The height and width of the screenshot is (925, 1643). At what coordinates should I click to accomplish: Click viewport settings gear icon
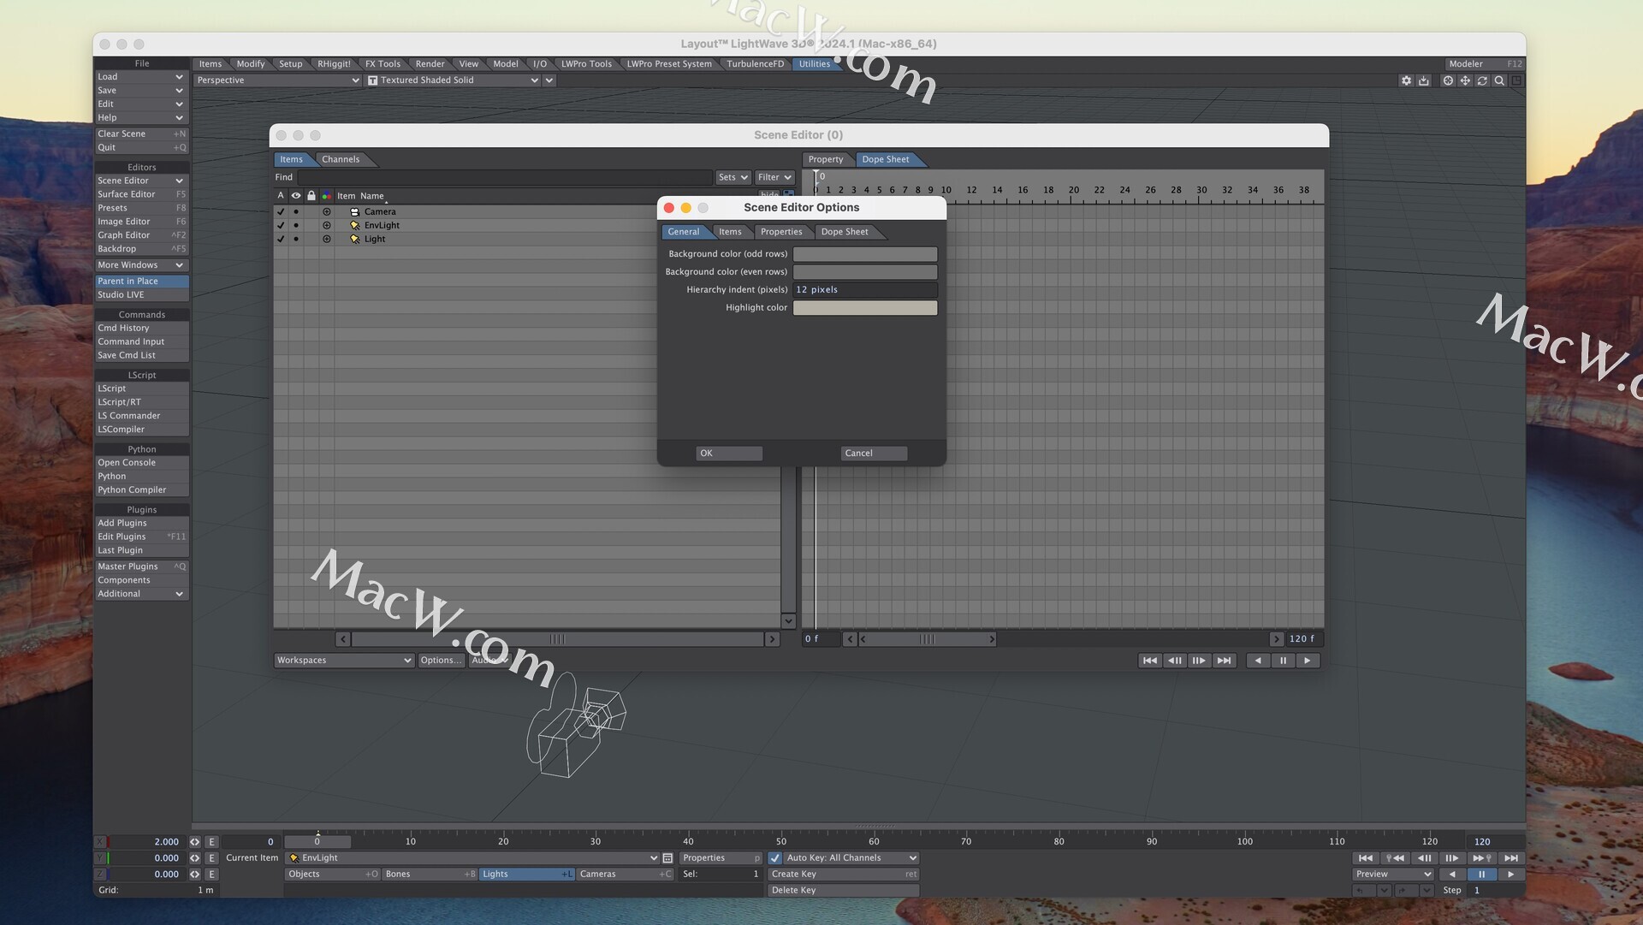tap(1406, 80)
